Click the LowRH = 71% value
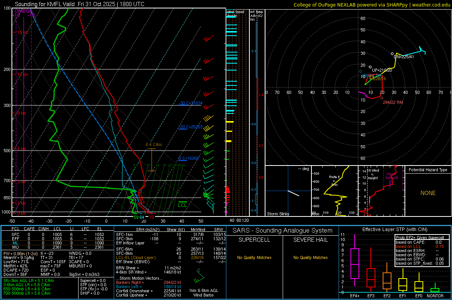Screen dimensions: 452x300 (16, 262)
